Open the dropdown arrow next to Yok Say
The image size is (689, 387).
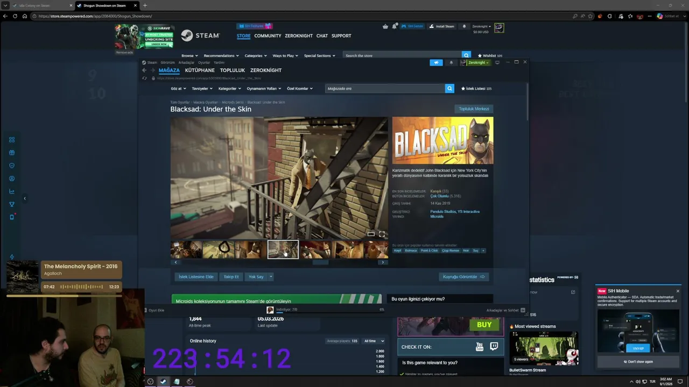click(x=271, y=277)
